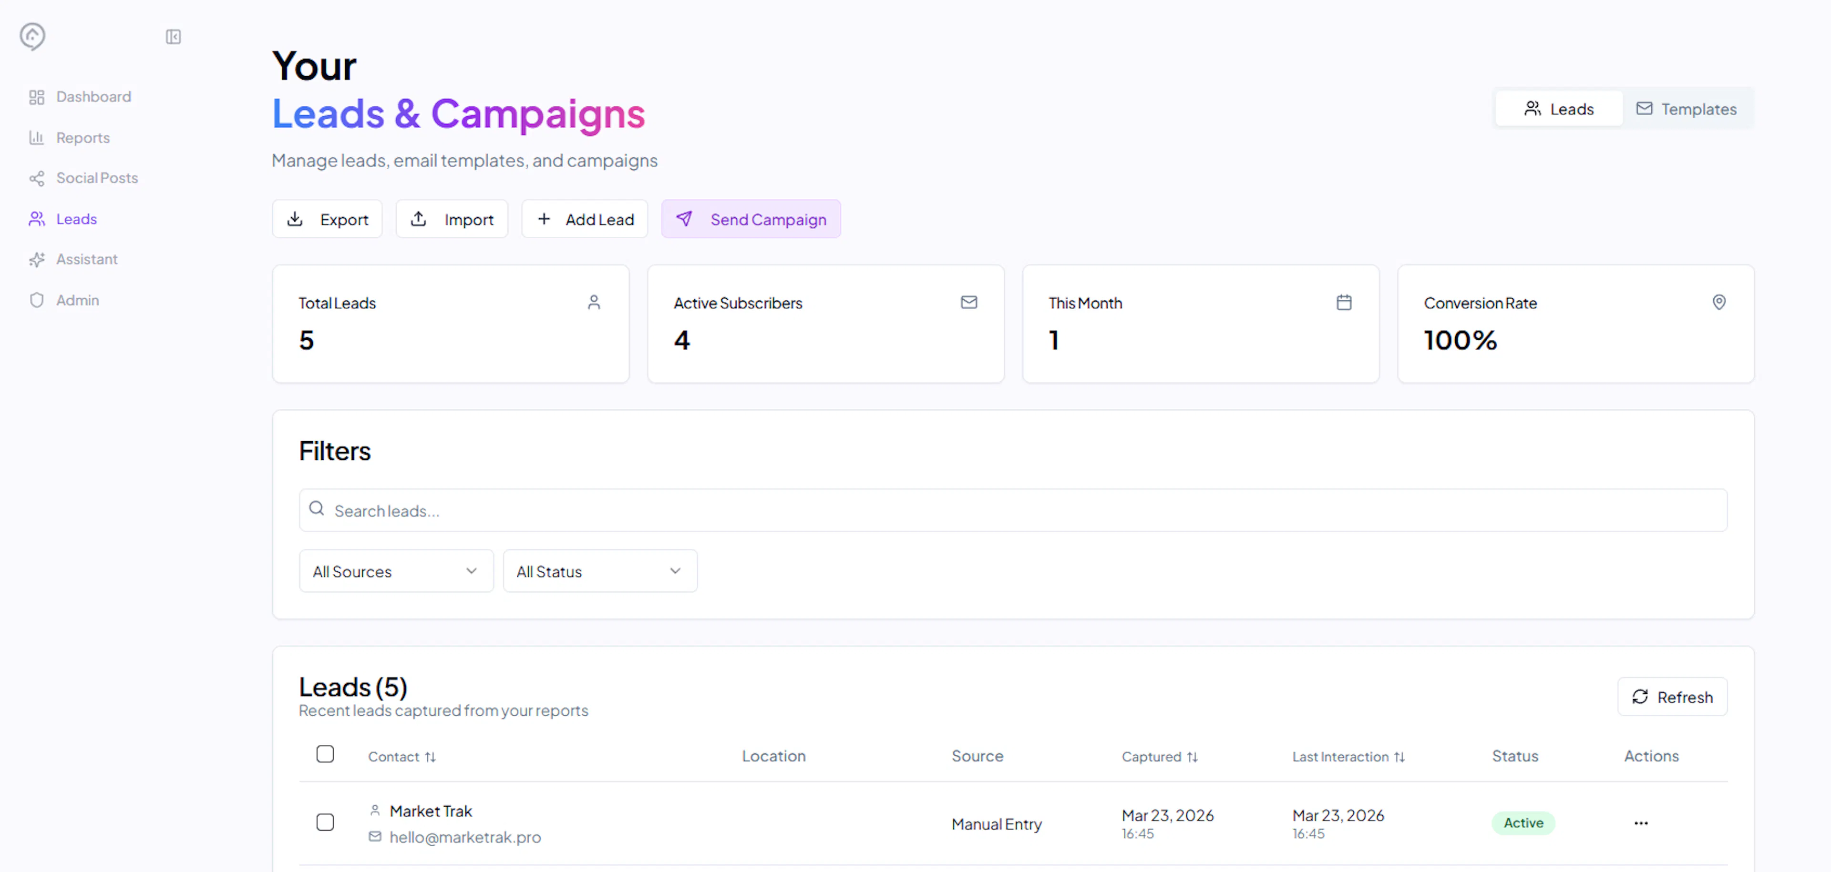Expand the All Status dropdown
This screenshot has width=1831, height=872.
pyautogui.click(x=599, y=572)
